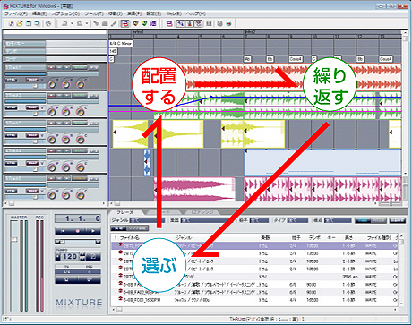The height and width of the screenshot is (325, 412).
Task: Open the タイプ filter dropdown
Action: (297, 220)
